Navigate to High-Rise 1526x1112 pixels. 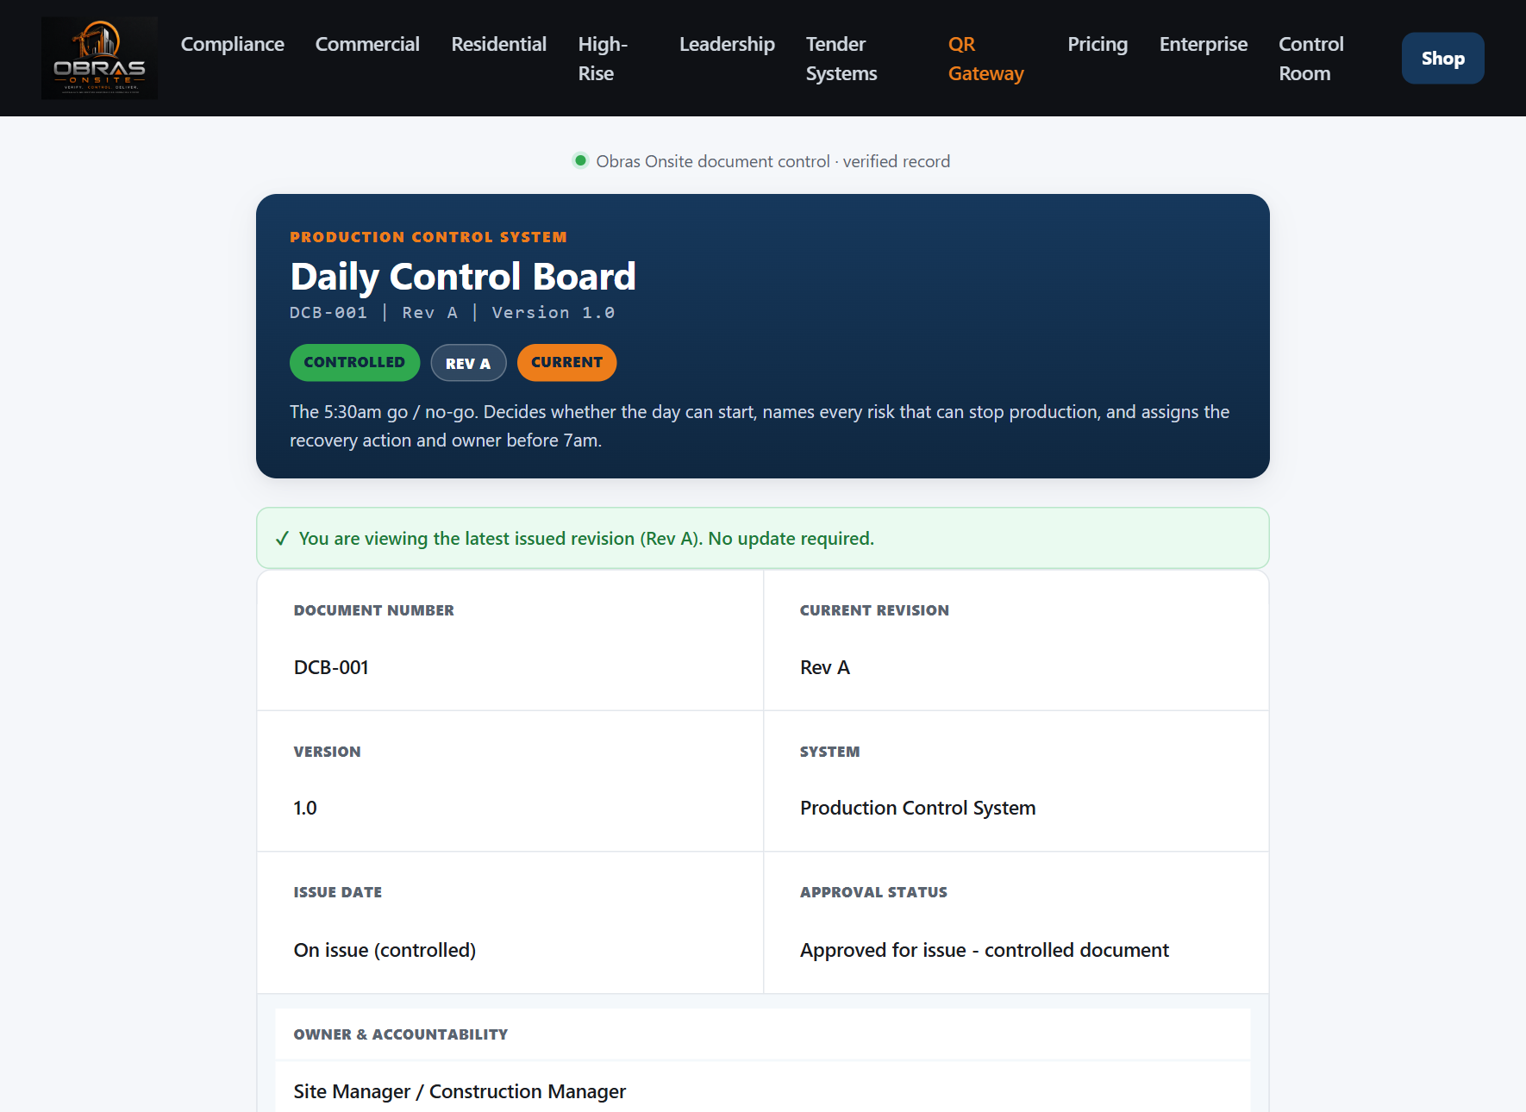pos(604,59)
